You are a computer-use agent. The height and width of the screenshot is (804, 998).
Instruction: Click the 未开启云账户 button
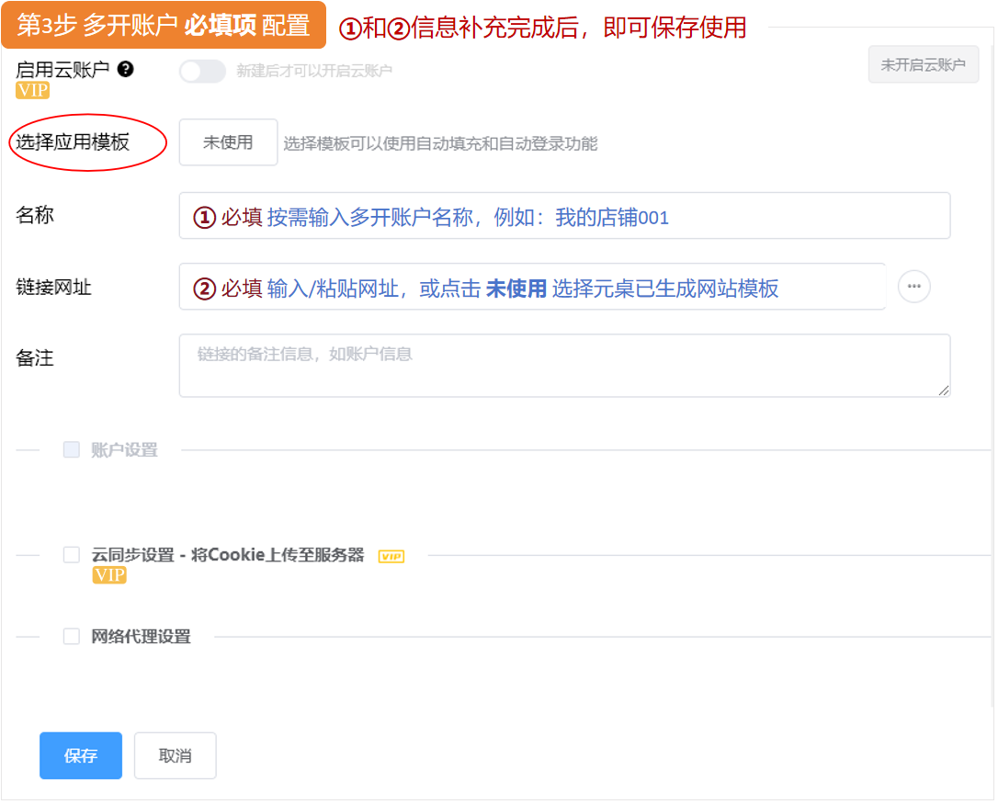pos(923,64)
